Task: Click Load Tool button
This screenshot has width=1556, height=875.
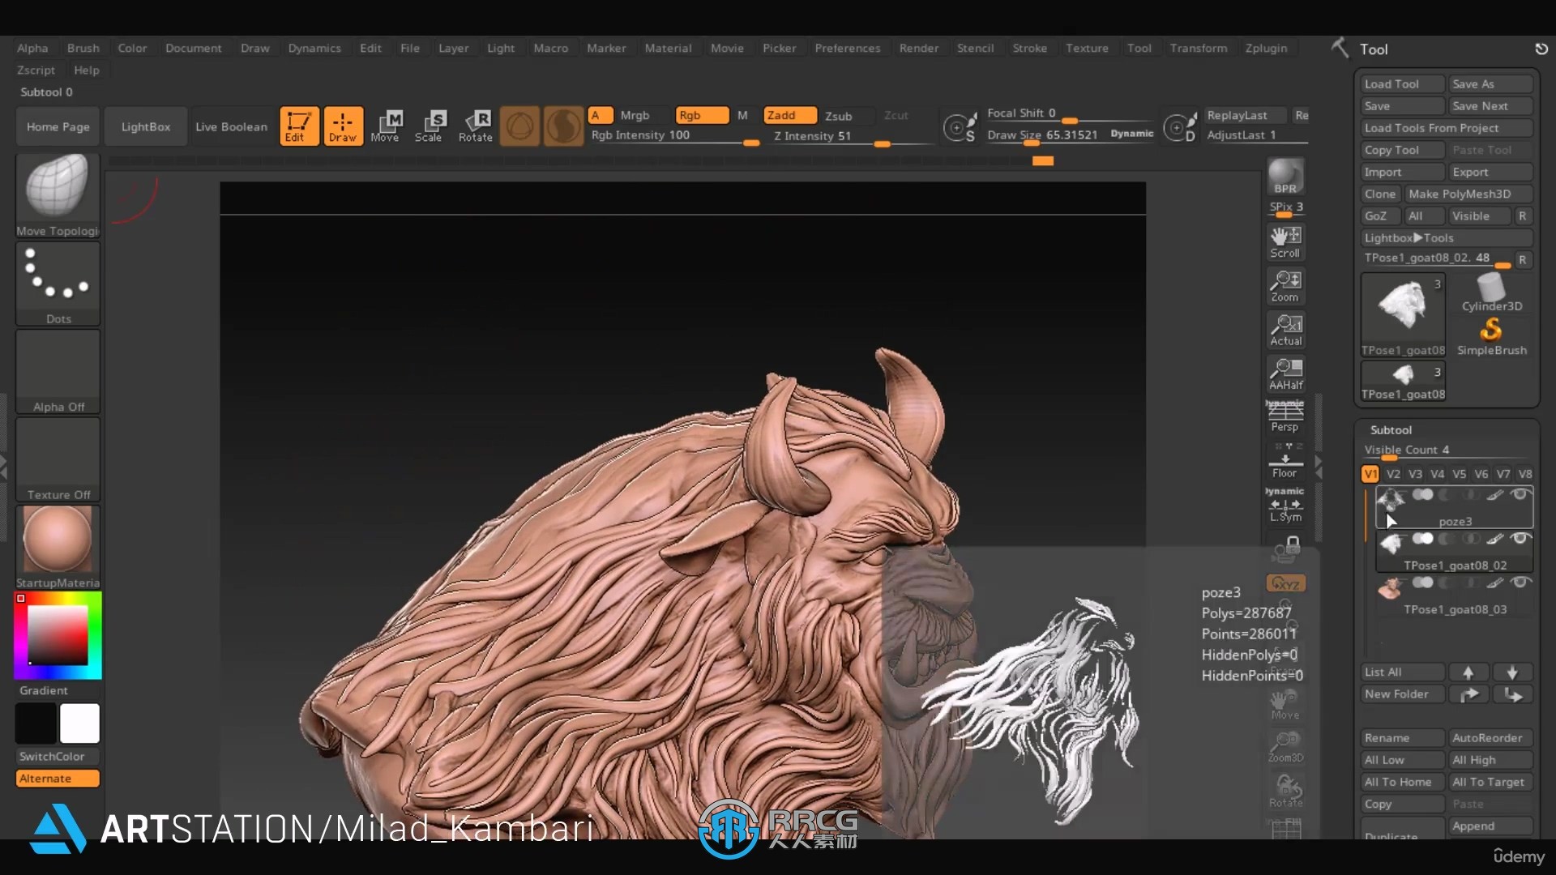Action: click(1402, 83)
